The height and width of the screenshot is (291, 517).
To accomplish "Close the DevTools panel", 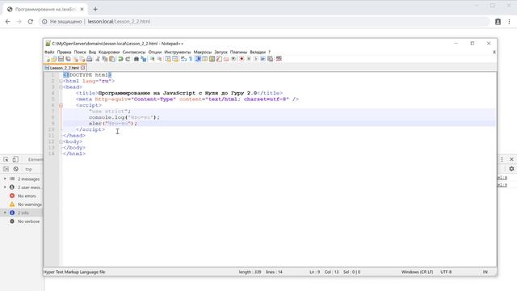I will pos(511,159).
